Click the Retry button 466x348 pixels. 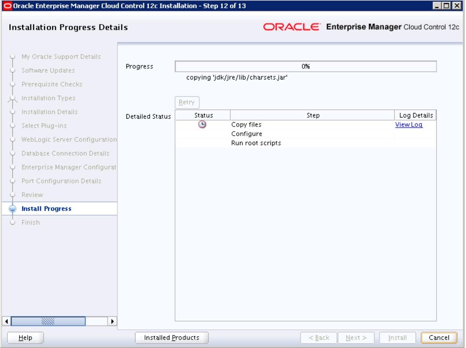(187, 102)
